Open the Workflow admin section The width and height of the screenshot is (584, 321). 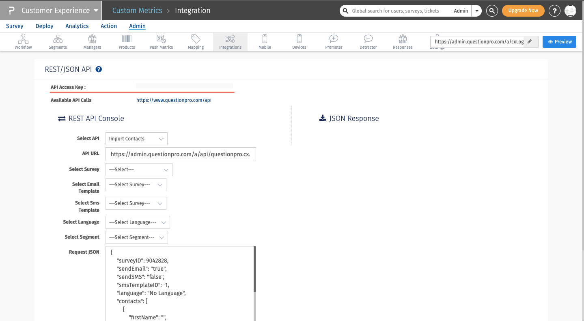point(23,41)
